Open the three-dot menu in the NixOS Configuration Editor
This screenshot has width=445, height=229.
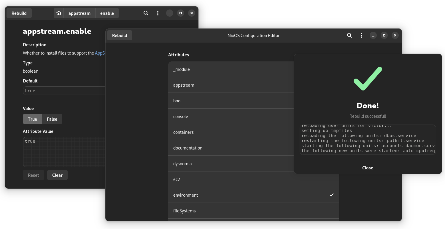coord(361,35)
